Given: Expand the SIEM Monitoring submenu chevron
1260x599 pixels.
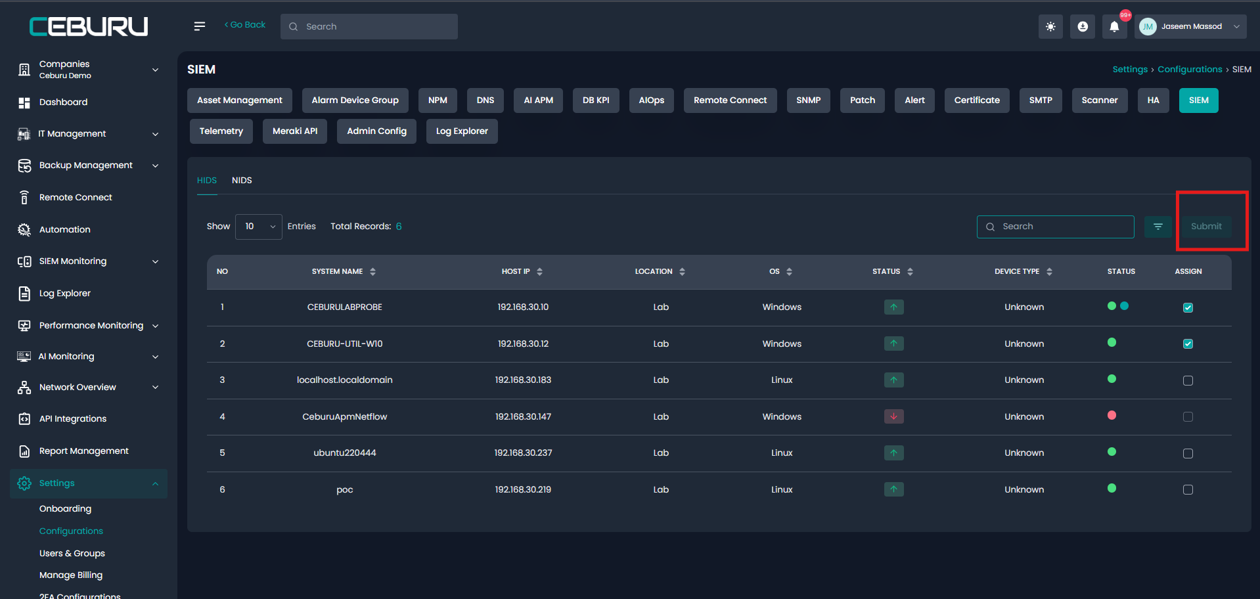Looking at the screenshot, I should [156, 261].
